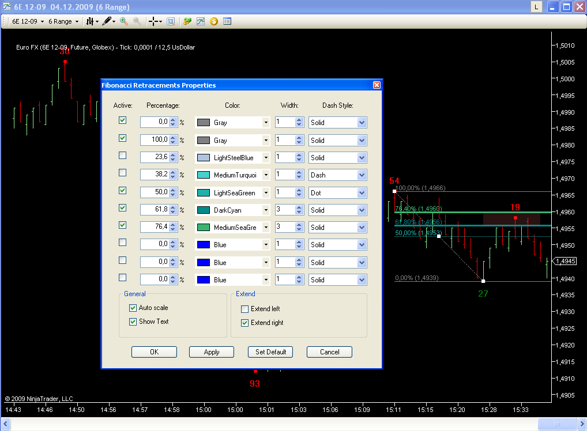Click the MediumSeaGreen color swatch
This screenshot has height=431, width=587.
coord(204,228)
